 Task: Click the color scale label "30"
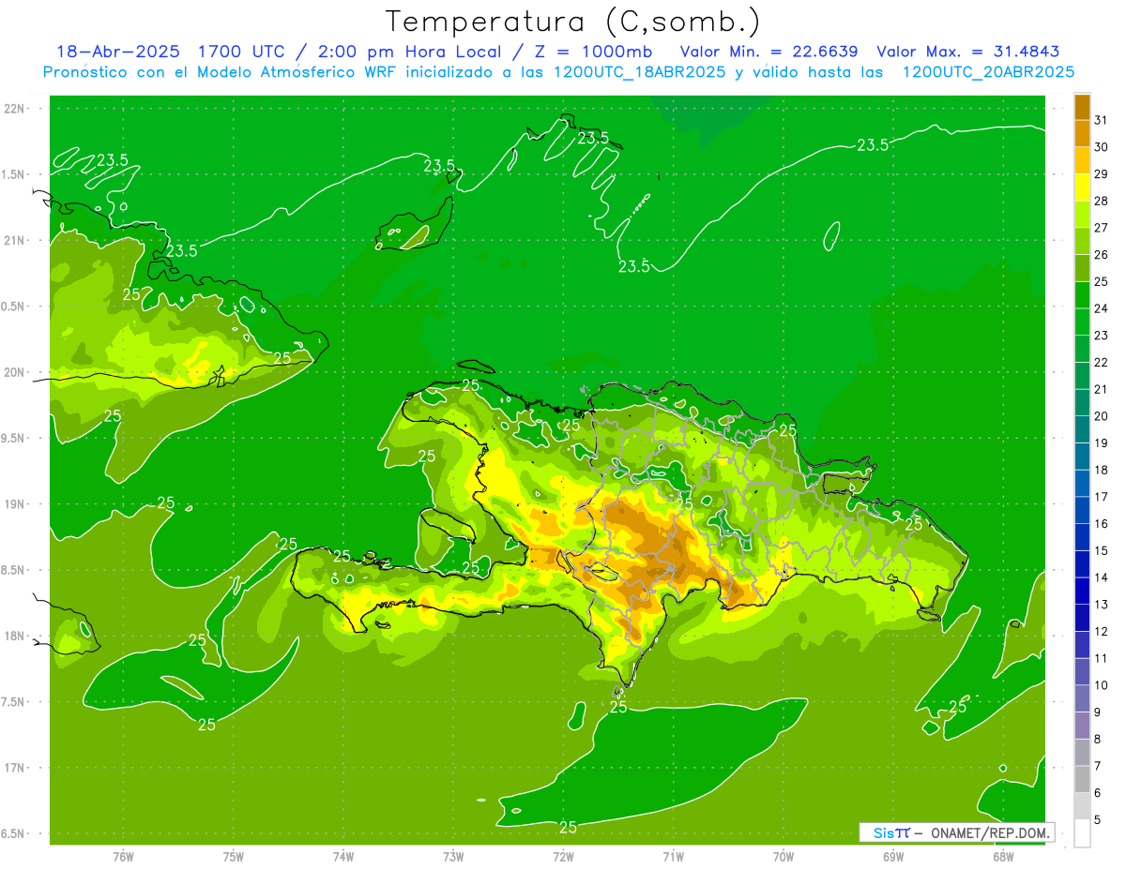pyautogui.click(x=1102, y=147)
